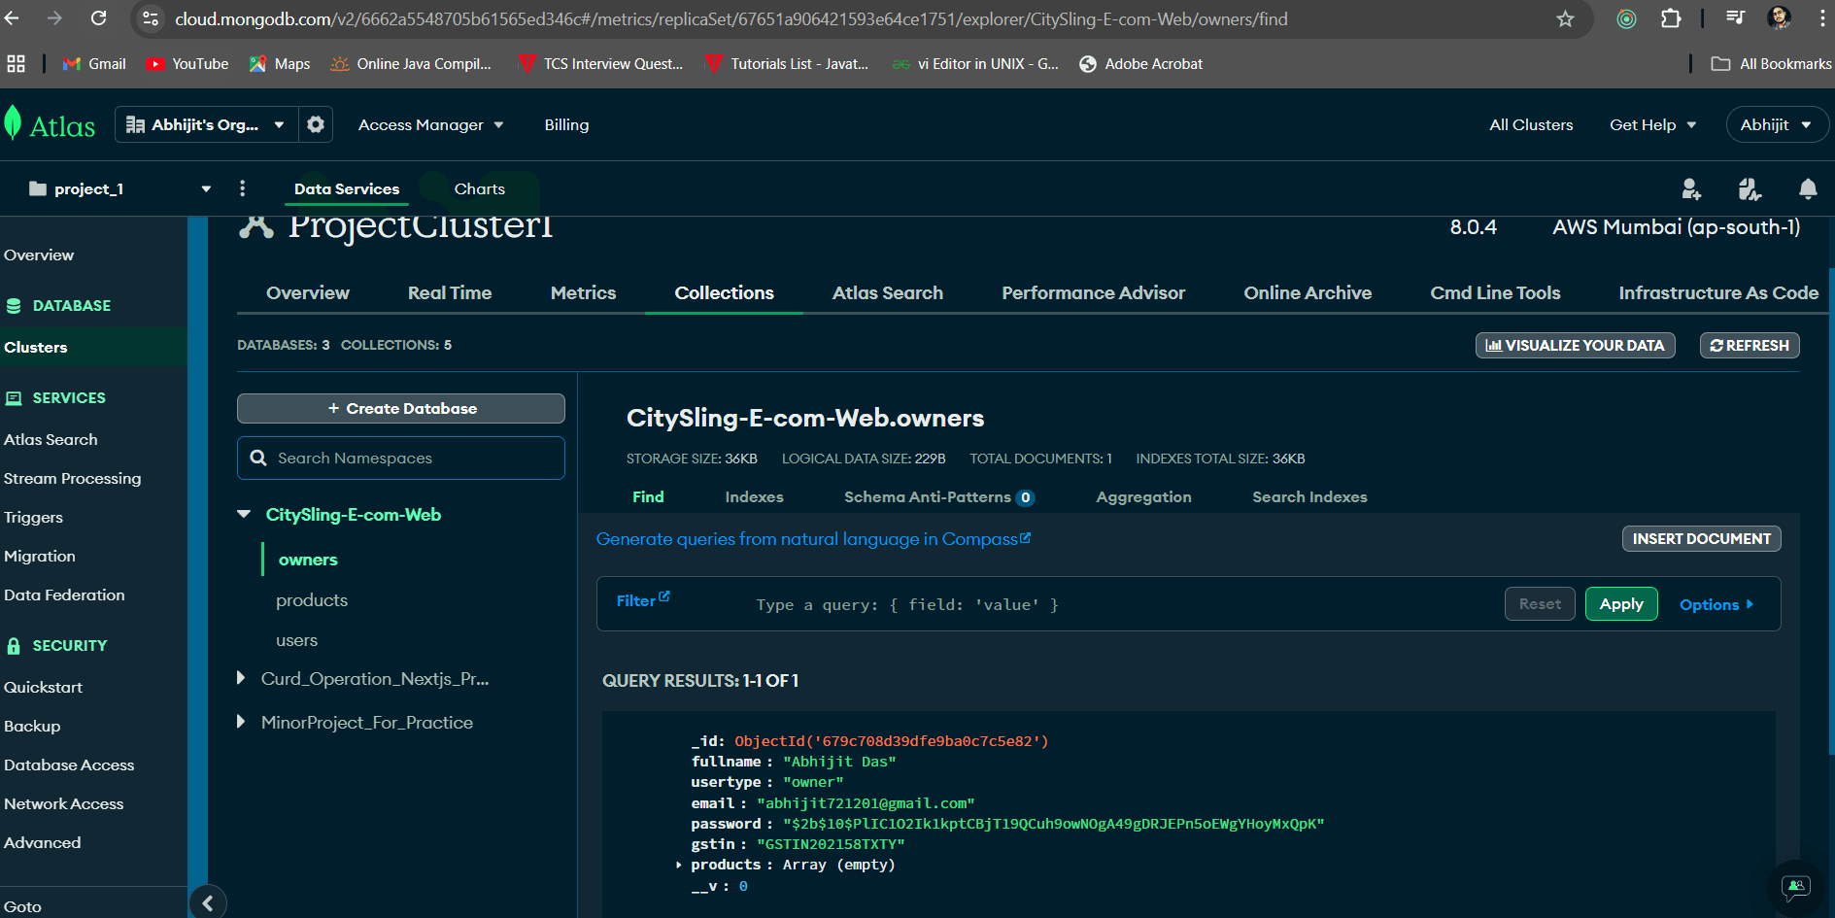The height and width of the screenshot is (918, 1835).
Task: Open the Gmail bookmark
Action: pyautogui.click(x=94, y=63)
